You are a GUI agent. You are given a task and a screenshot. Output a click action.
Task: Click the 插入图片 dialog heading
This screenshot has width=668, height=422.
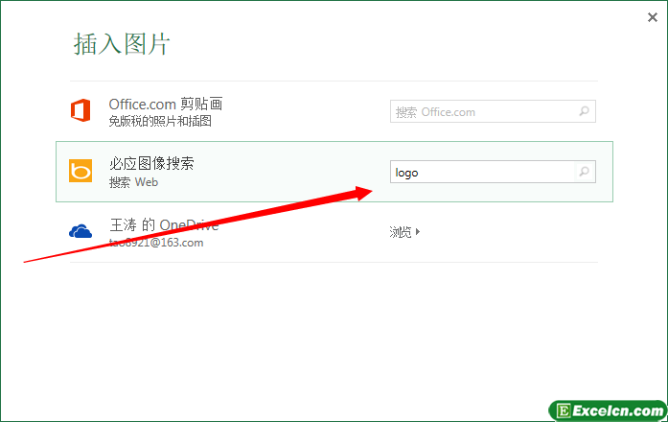pos(122,44)
